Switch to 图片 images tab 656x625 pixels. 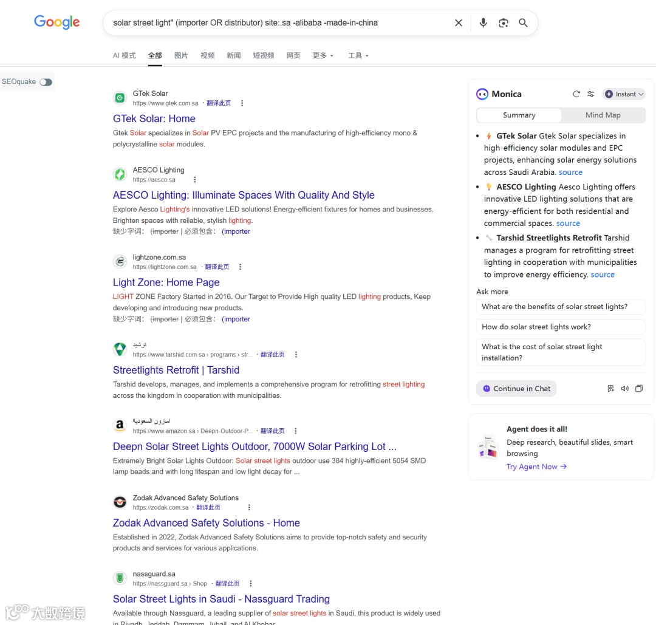pos(181,56)
